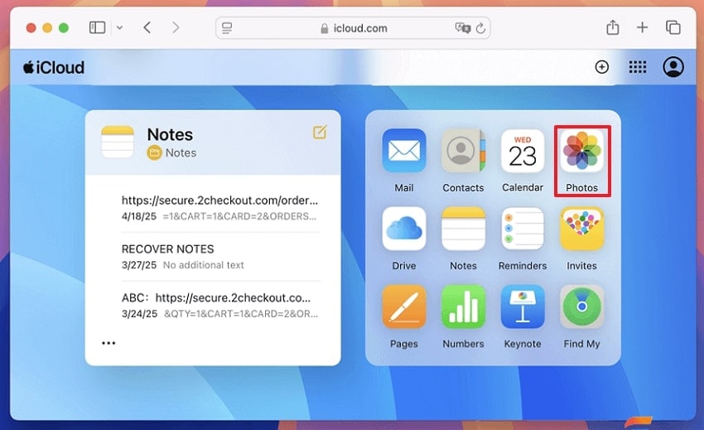
Task: Minimize the Safari window yellow button
Action: click(x=47, y=28)
